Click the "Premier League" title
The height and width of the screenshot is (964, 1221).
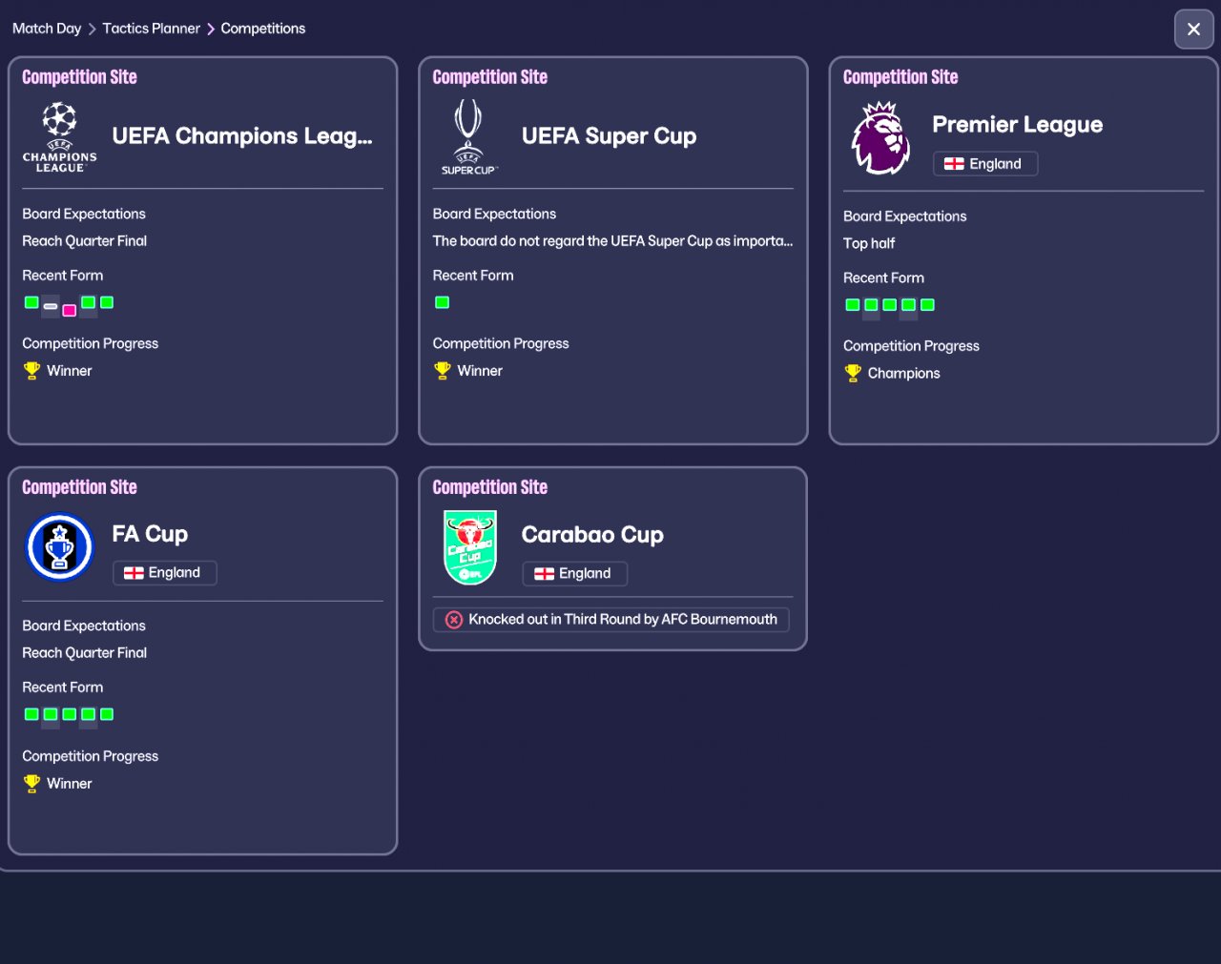pyautogui.click(x=1018, y=125)
